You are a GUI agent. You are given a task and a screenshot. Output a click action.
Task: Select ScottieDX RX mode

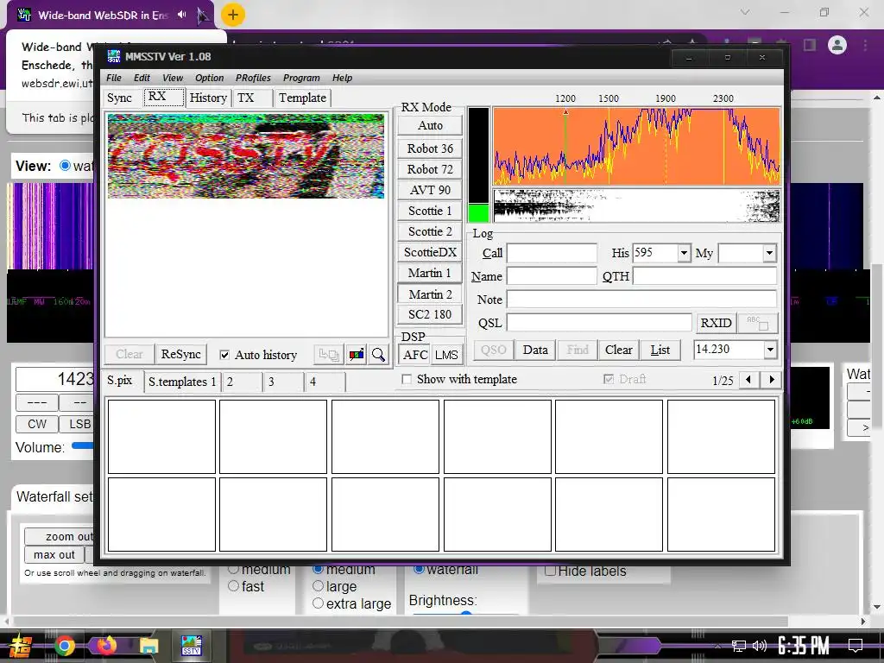(x=430, y=253)
